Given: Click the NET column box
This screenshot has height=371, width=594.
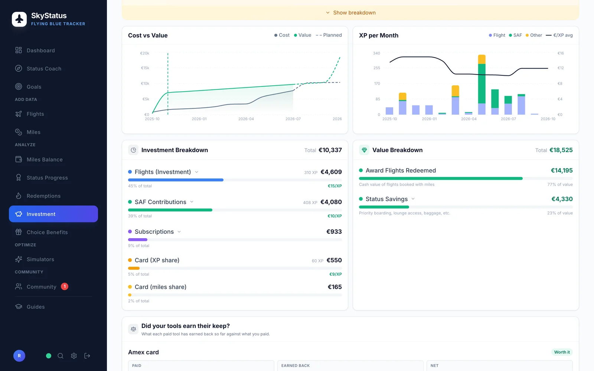Looking at the screenshot, I should pyautogui.click(x=500, y=365).
